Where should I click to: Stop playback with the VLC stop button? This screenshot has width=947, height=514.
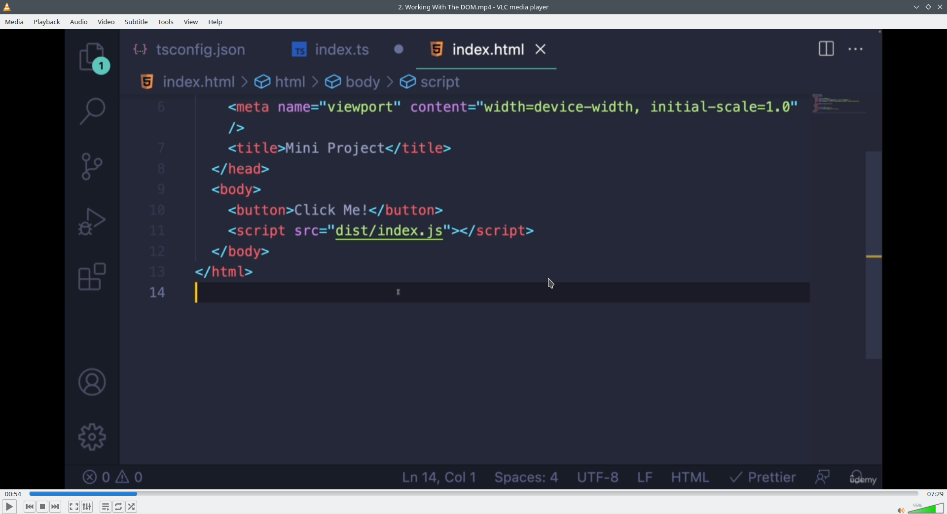42,507
